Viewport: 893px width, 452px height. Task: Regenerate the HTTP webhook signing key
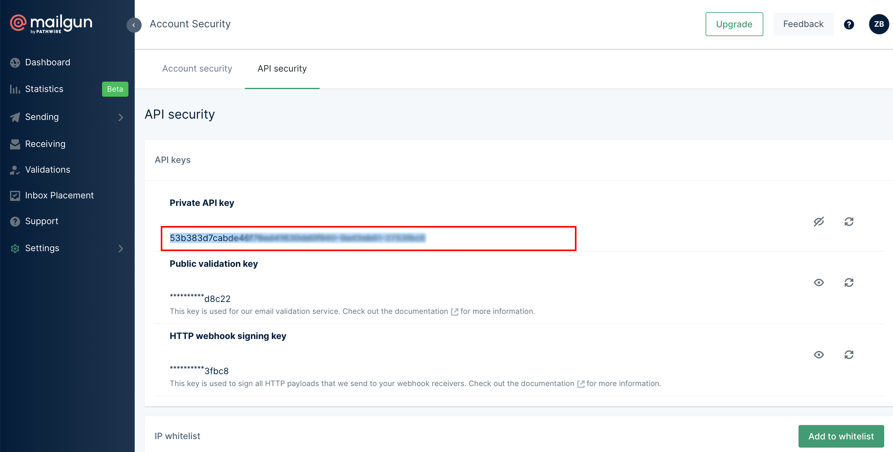[x=849, y=355]
